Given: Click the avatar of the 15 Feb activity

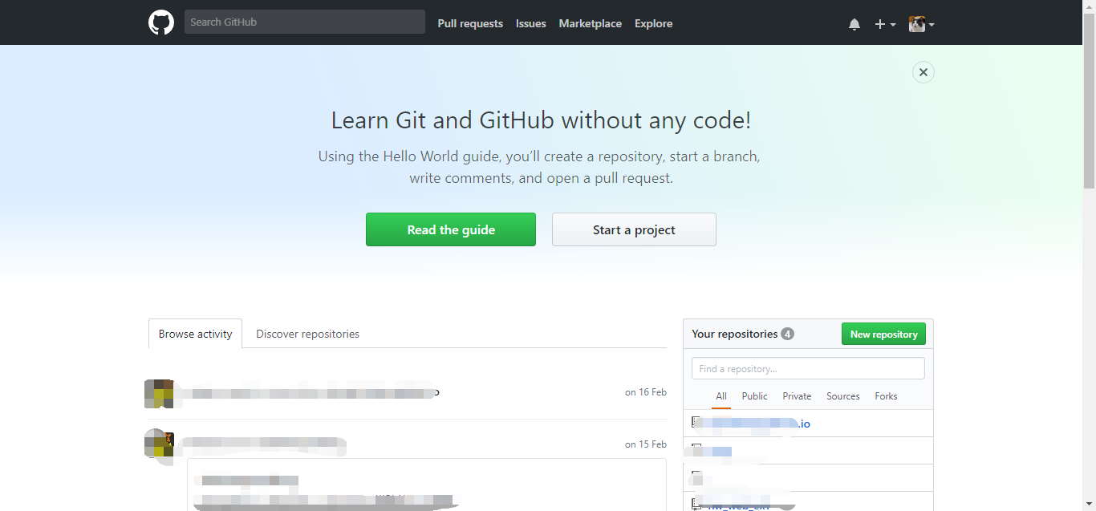Looking at the screenshot, I should point(158,444).
